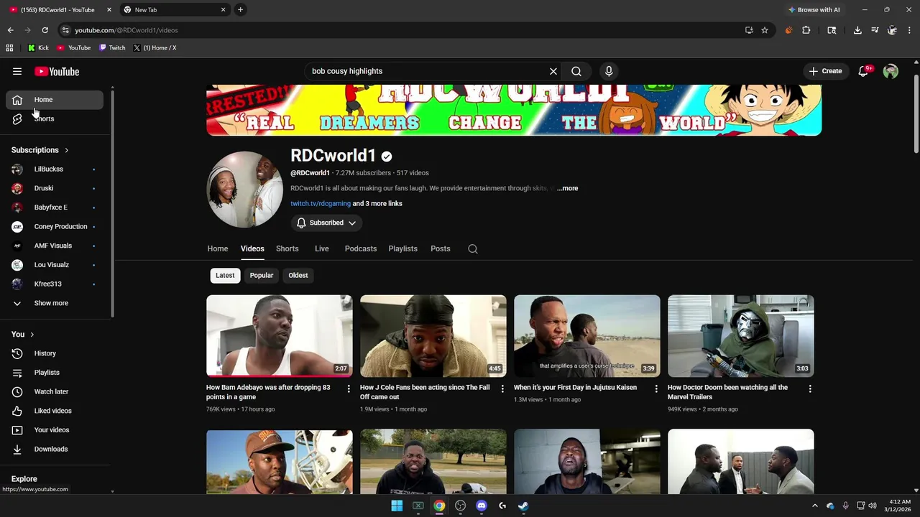The image size is (920, 517).
Task: Open options for Doctor Doom video
Action: (x=810, y=388)
